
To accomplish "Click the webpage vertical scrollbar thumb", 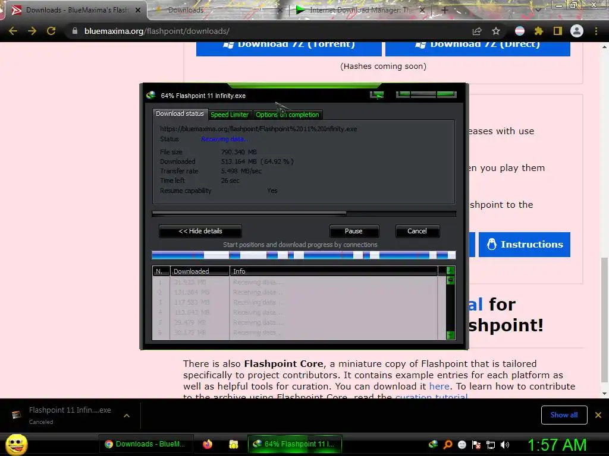I will 604,319.
